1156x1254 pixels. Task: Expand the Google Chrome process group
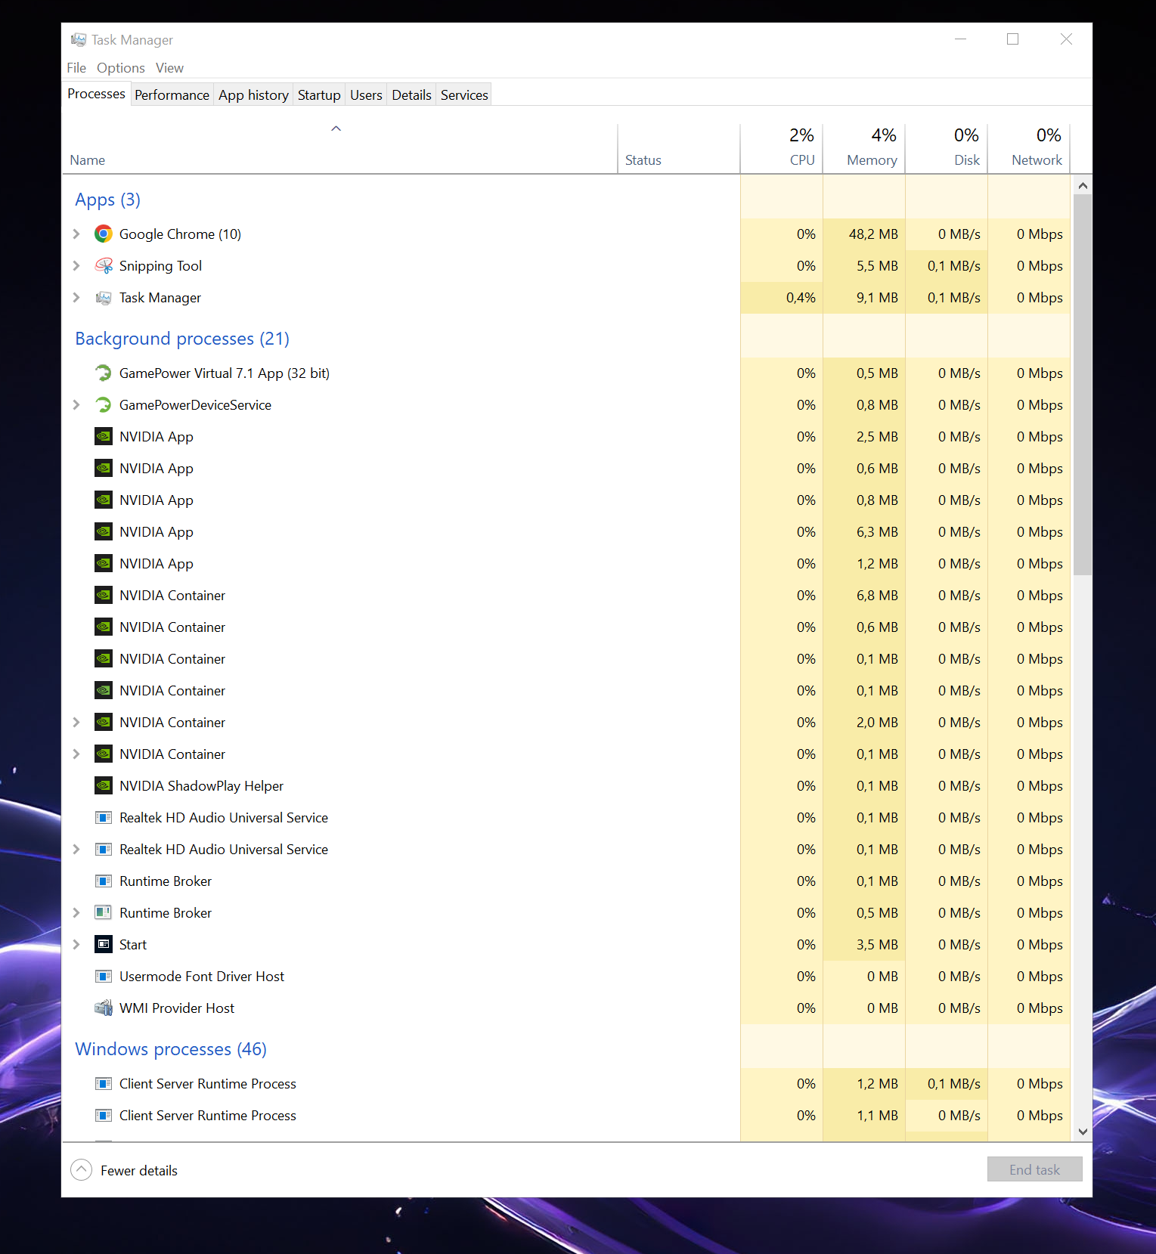(x=76, y=234)
